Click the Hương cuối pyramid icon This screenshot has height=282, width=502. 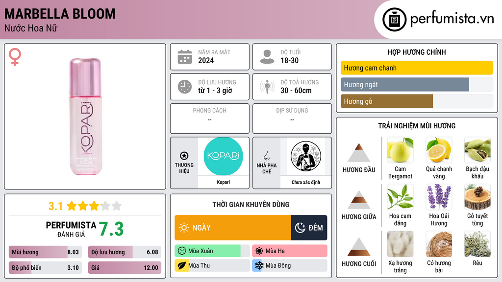coord(359,247)
